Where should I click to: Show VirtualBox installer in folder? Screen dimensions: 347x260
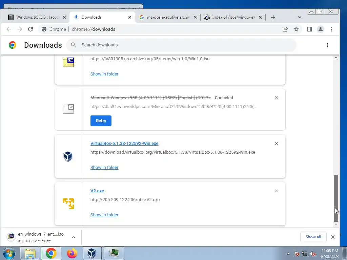tap(104, 167)
